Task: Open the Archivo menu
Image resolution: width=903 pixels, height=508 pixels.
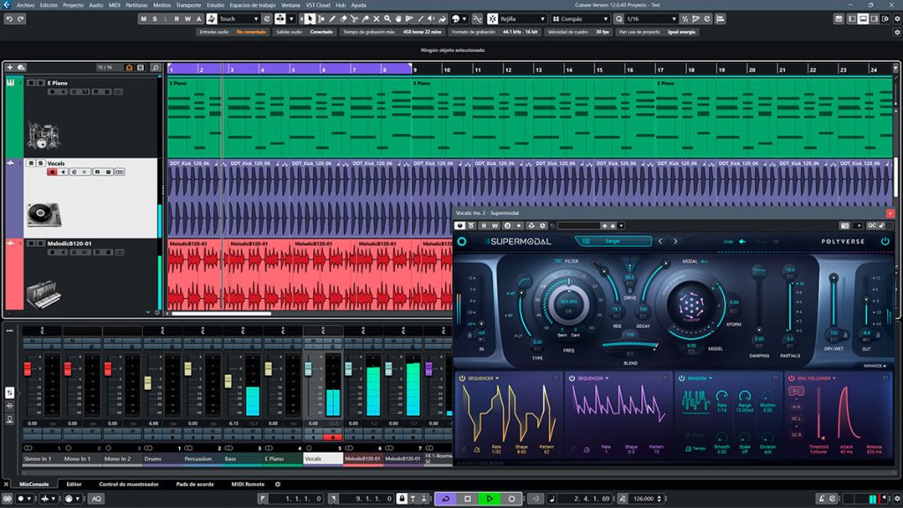Action: click(26, 5)
